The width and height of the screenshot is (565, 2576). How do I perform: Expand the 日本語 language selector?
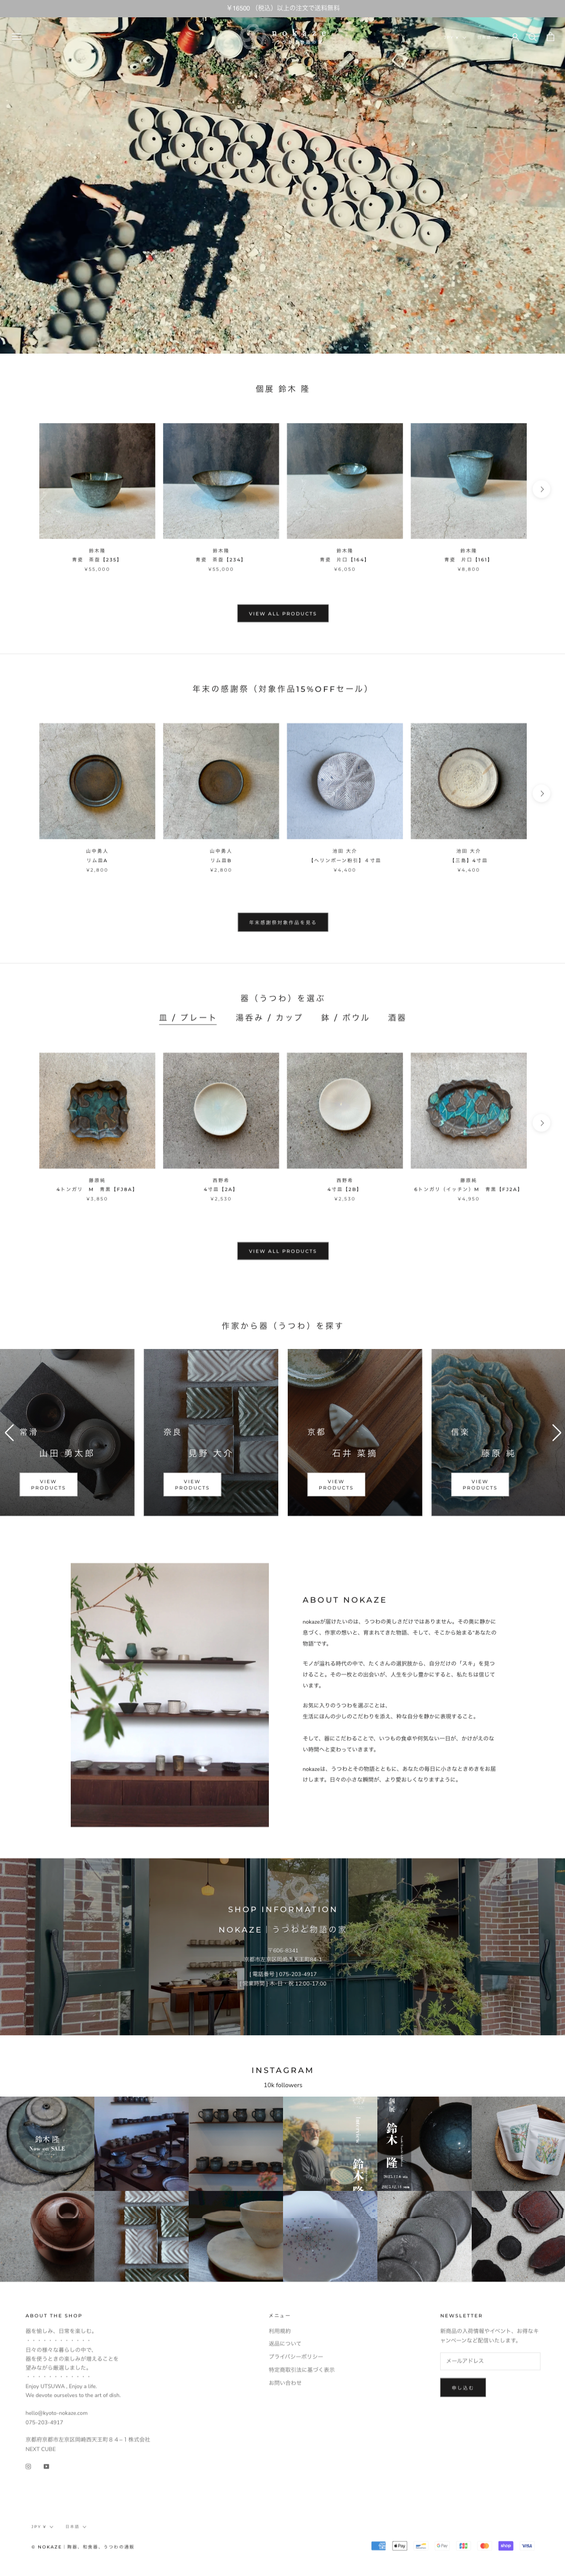[76, 2527]
